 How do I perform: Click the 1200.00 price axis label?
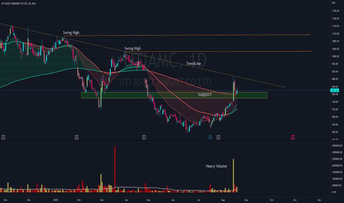tap(336, 19)
